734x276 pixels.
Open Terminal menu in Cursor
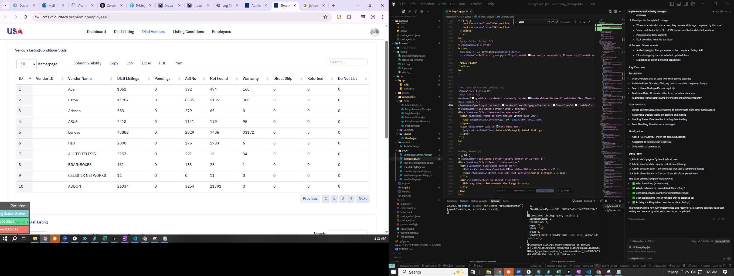click(475, 4)
